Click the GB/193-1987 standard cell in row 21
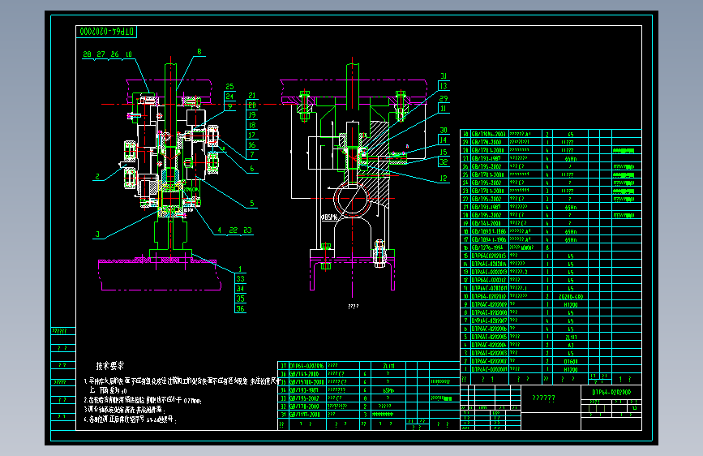 point(487,207)
